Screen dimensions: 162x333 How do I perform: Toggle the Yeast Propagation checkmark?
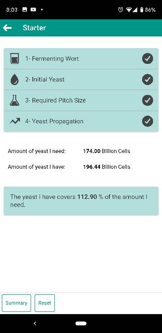click(x=148, y=121)
